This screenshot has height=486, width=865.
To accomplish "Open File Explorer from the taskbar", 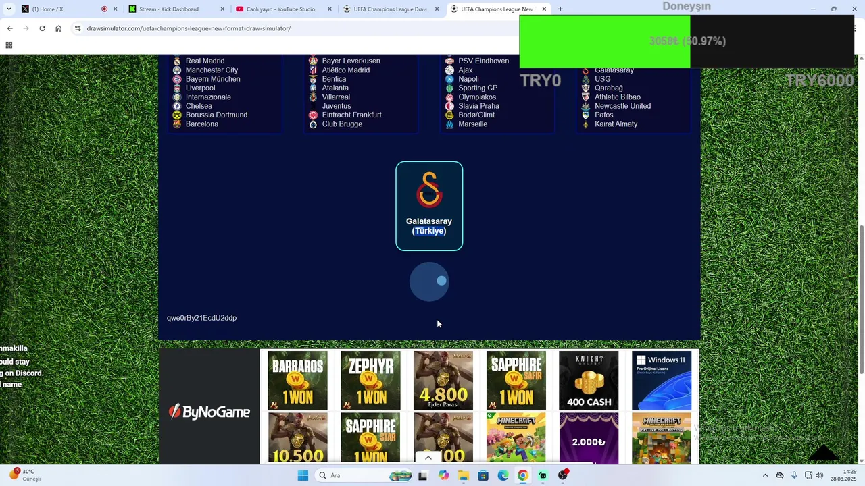I will pyautogui.click(x=463, y=475).
